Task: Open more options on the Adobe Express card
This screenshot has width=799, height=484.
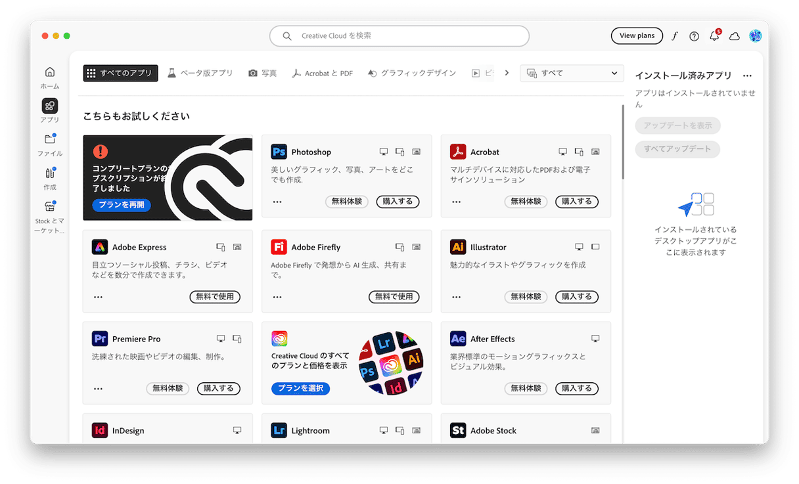Action: point(98,297)
